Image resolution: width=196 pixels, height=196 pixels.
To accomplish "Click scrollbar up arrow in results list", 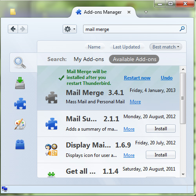I will tap(183, 69).
